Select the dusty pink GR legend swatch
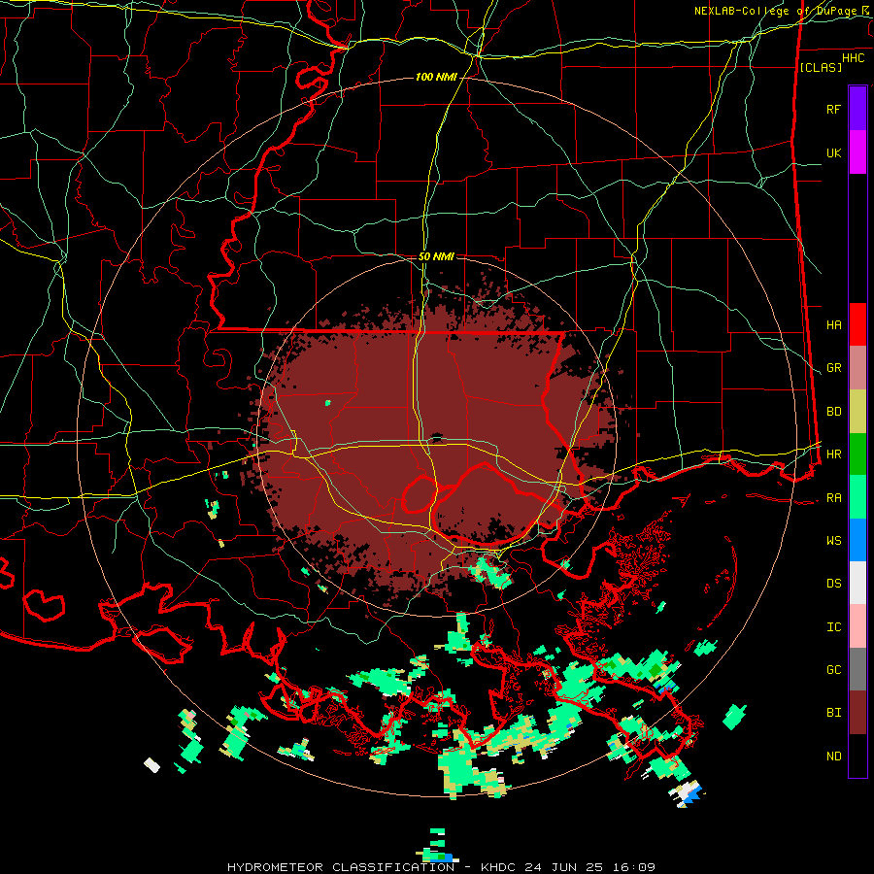Image resolution: width=874 pixels, height=874 pixels. pyautogui.click(x=857, y=368)
